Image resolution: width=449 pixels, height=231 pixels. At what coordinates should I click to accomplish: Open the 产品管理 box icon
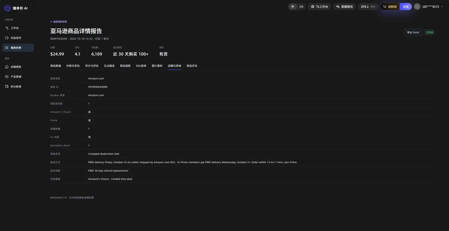coord(7,77)
